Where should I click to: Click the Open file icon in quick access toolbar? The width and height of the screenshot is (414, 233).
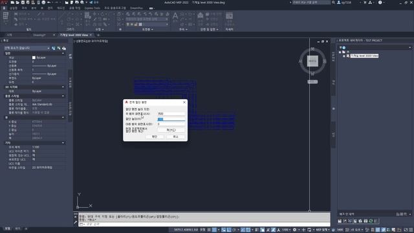[x=17, y=3]
